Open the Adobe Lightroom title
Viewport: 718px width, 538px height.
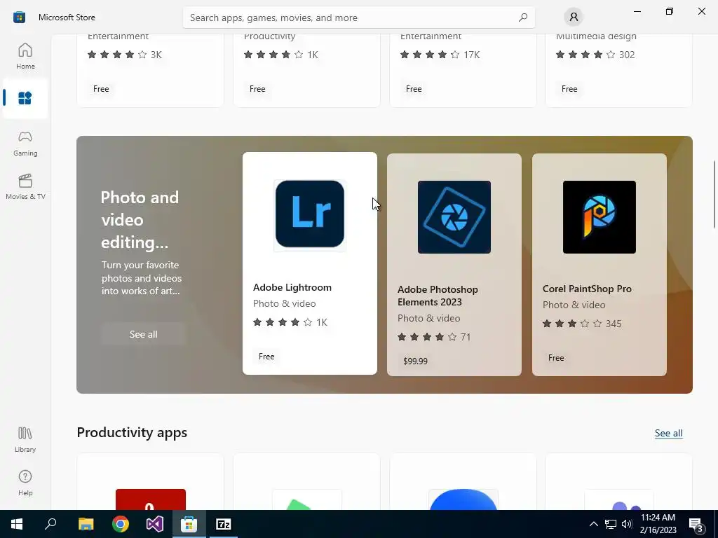pos(292,287)
